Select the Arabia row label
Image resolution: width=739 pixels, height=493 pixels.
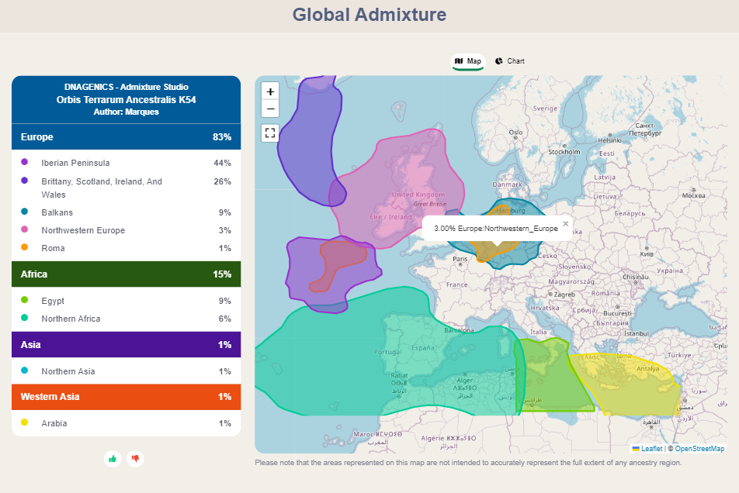[x=54, y=423]
